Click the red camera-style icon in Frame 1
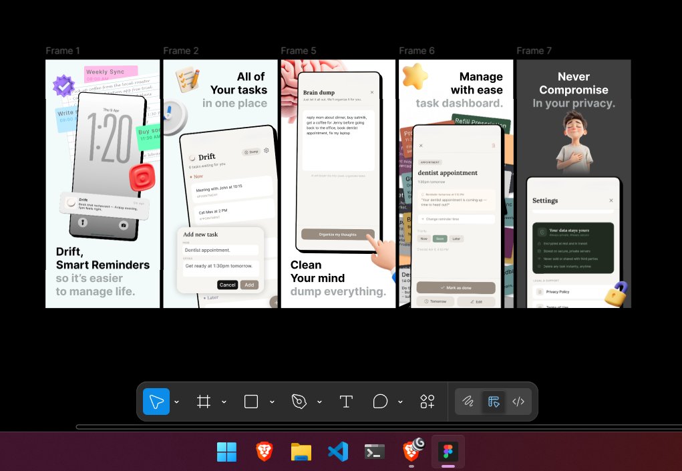Image resolution: width=682 pixels, height=471 pixels. coord(142,177)
